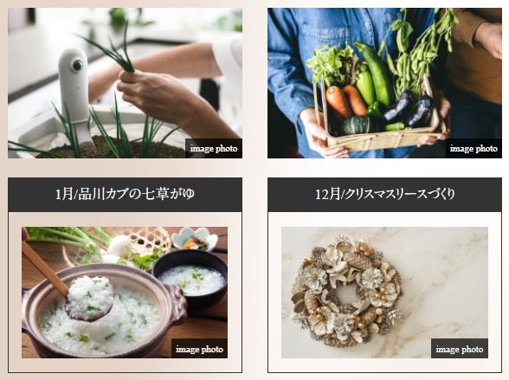509x380 pixels.
Task: Select the Christmas wreath image
Action: point(384,293)
